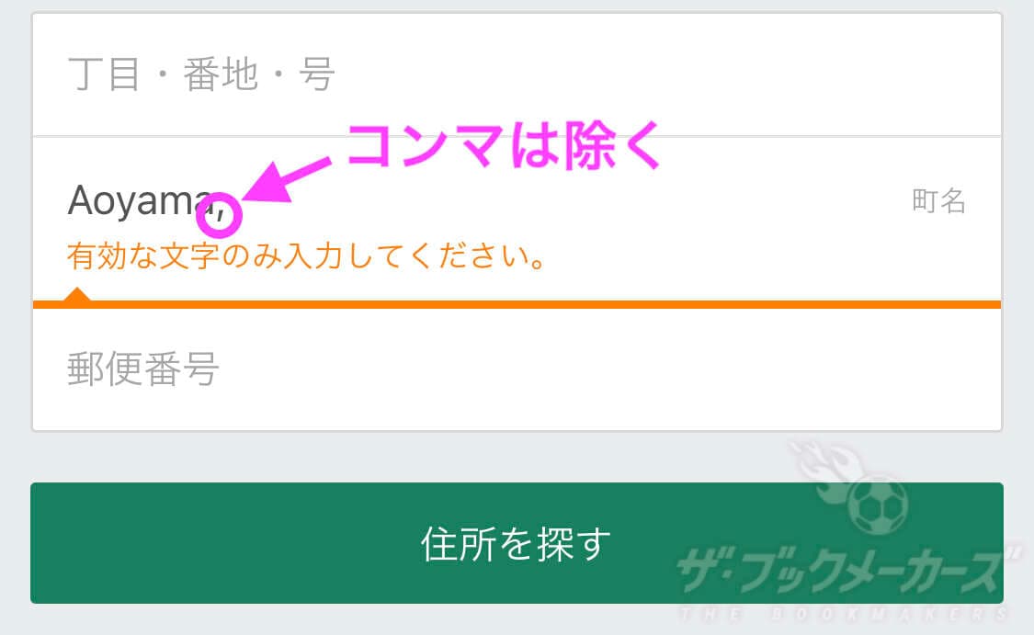Screen dimensions: 1034x635
Task: Focus the 郵便番号 input field
Action: 517,369
